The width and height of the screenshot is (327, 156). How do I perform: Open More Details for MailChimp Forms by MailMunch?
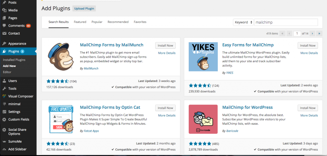pos(167,53)
